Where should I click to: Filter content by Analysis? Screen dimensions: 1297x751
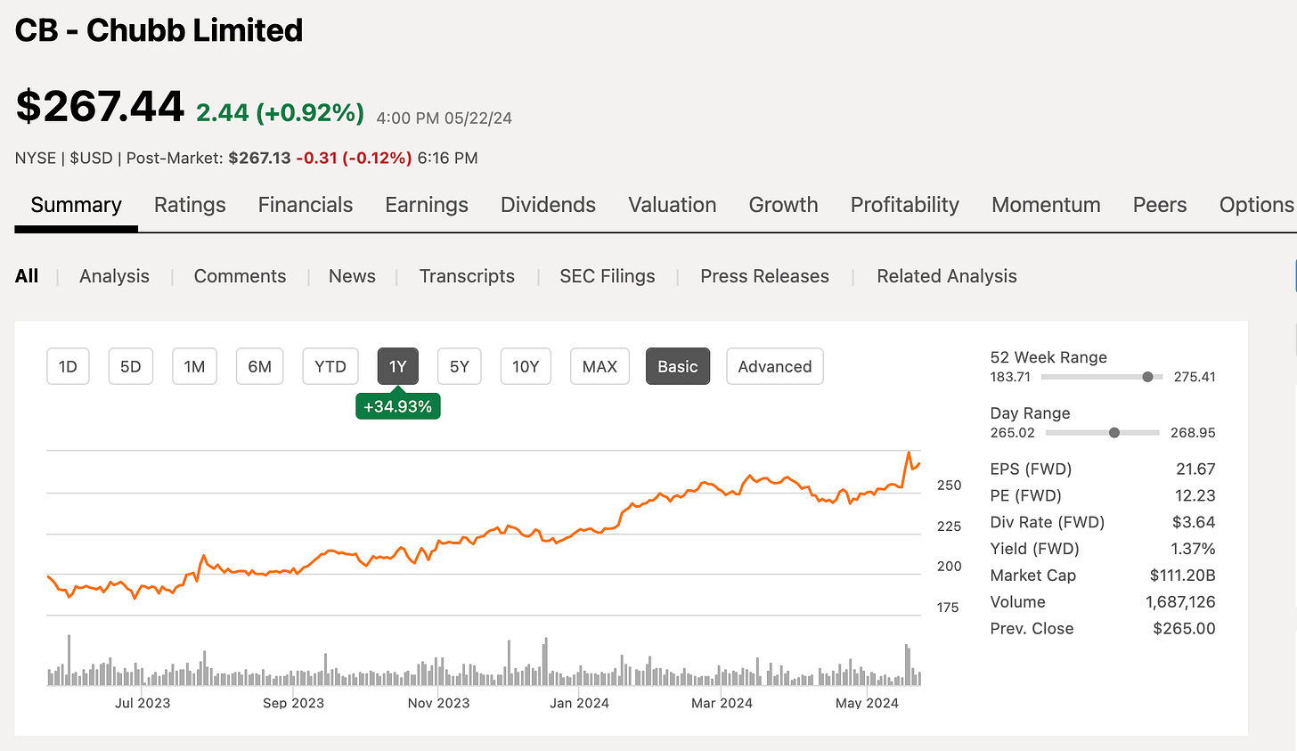114,276
